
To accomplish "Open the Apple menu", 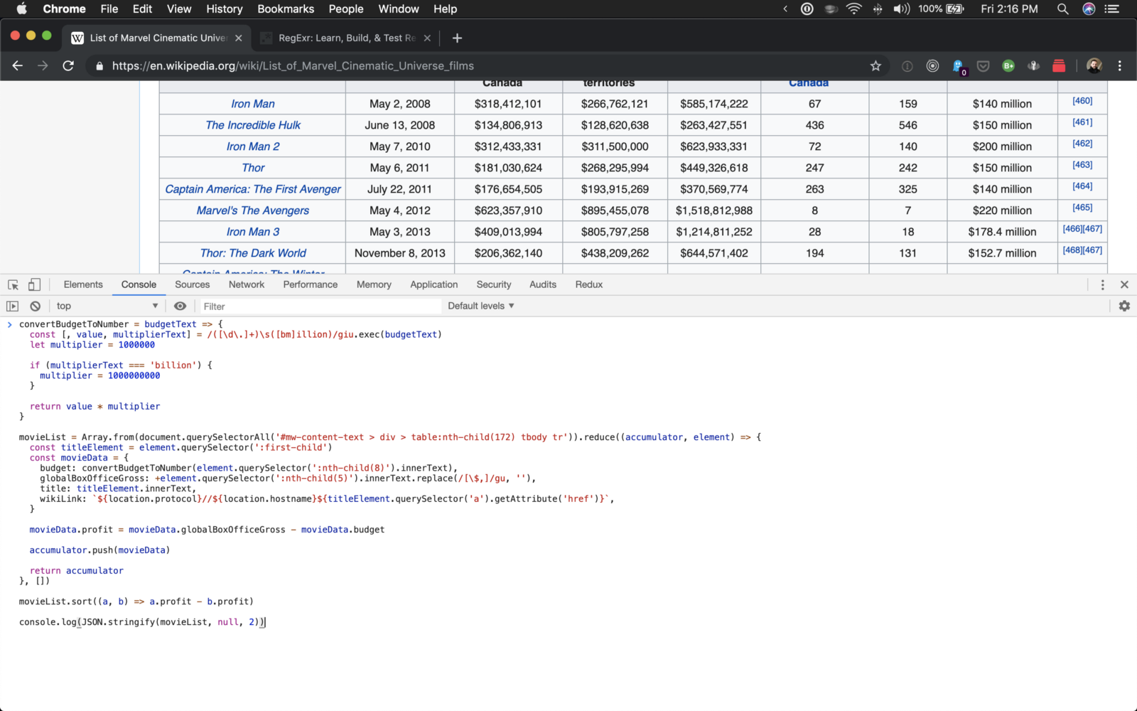I will [x=21, y=9].
